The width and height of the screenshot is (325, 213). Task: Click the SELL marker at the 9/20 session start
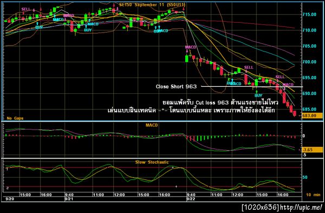coord(26,9)
